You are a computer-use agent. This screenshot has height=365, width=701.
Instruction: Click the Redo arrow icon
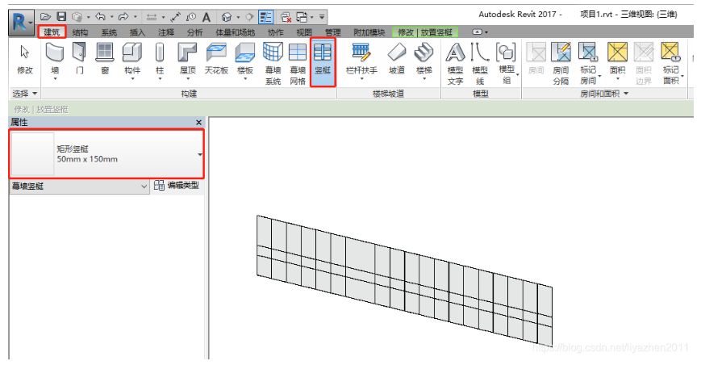tap(123, 17)
